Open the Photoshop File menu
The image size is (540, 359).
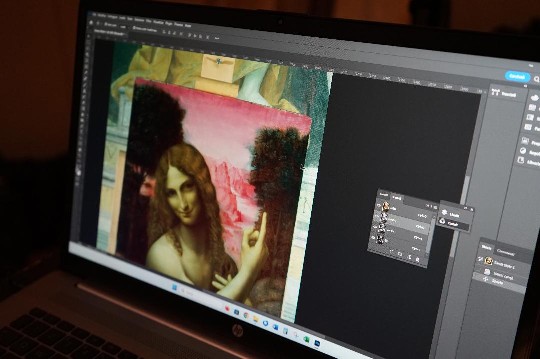(94, 15)
